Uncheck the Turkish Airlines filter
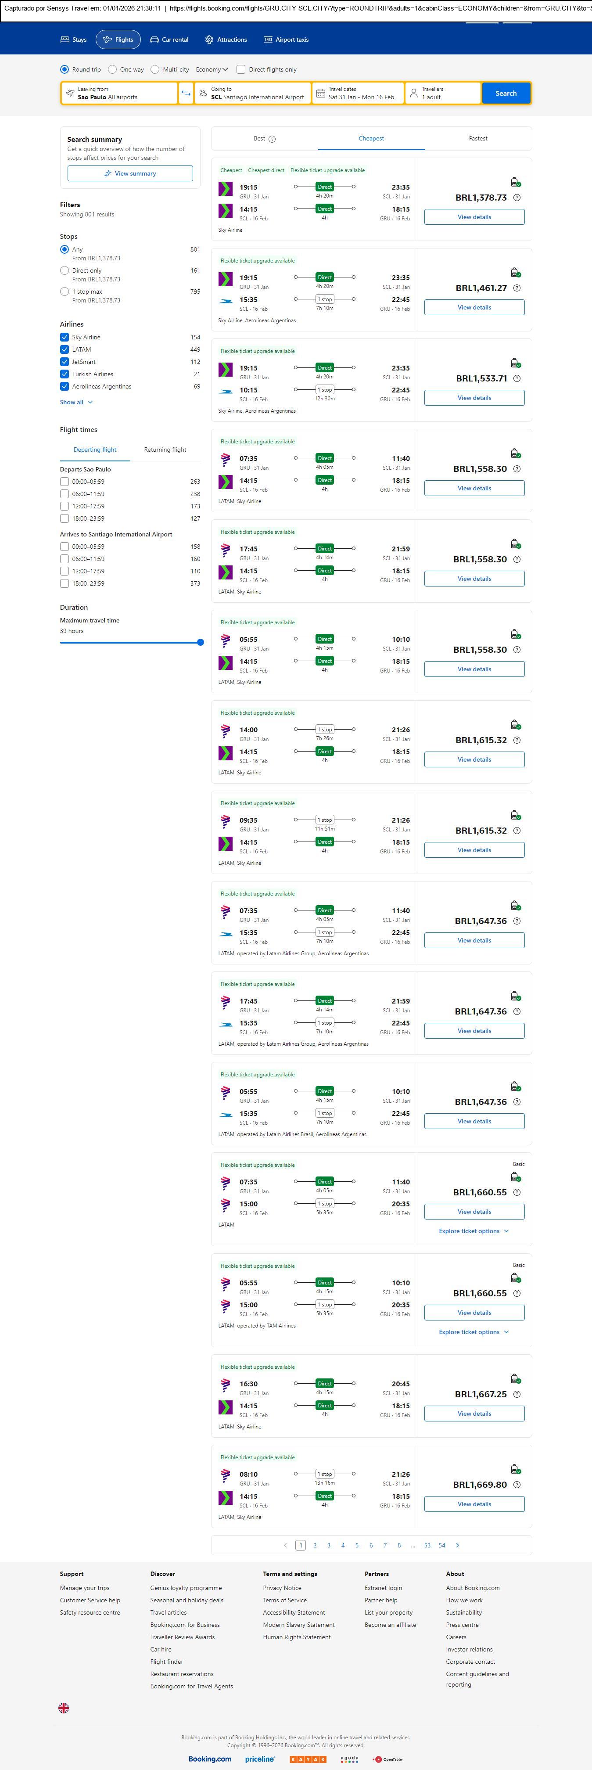This screenshot has width=592, height=1770. click(x=65, y=374)
